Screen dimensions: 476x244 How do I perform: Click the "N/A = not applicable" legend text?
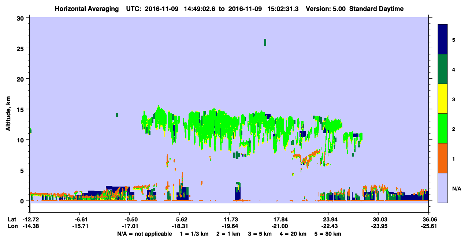(144, 234)
